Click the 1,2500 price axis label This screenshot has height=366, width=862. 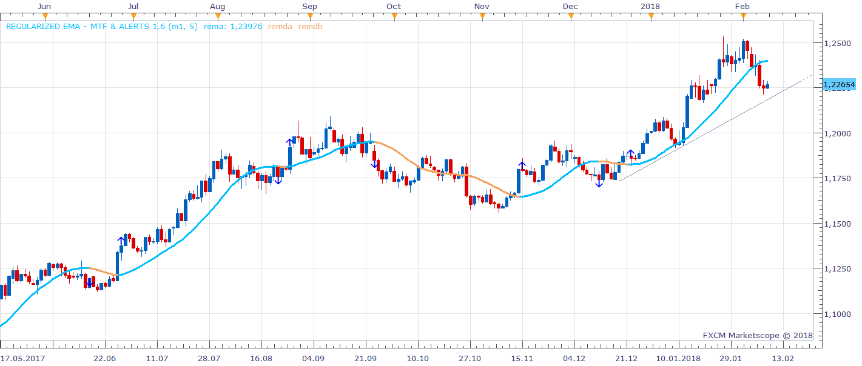point(837,43)
